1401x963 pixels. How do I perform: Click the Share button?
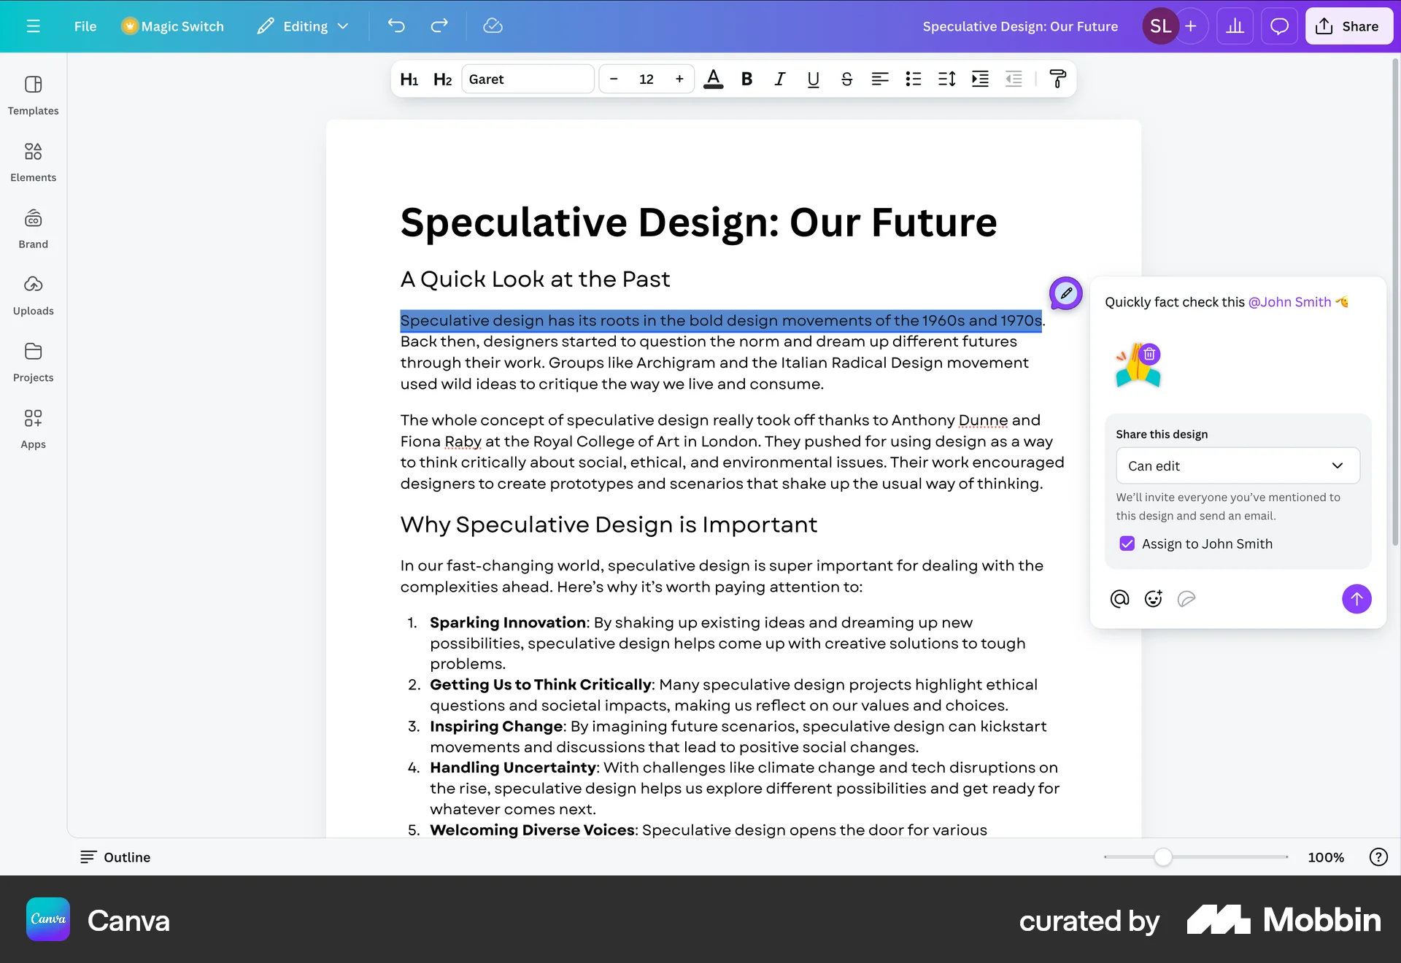click(1348, 26)
